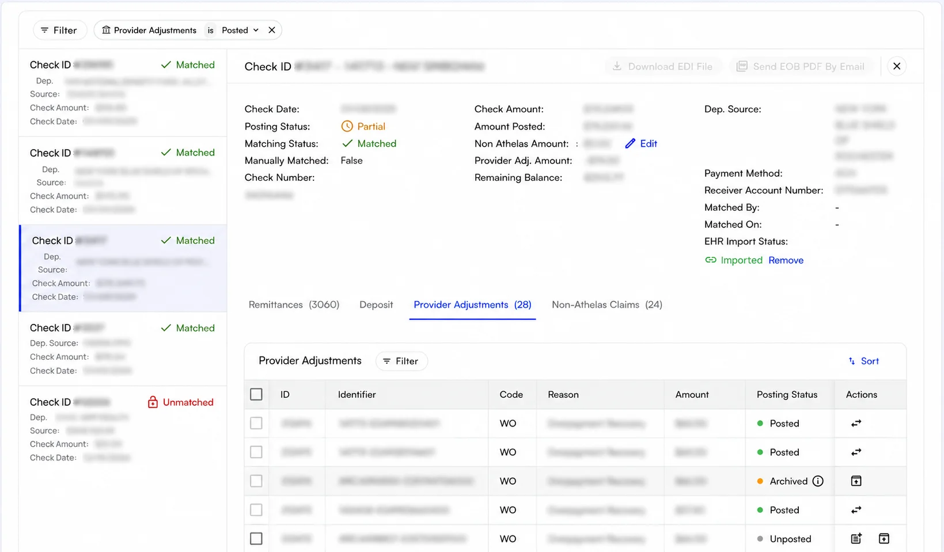
Task: Click the pencil icon next to Edit
Action: (x=630, y=143)
